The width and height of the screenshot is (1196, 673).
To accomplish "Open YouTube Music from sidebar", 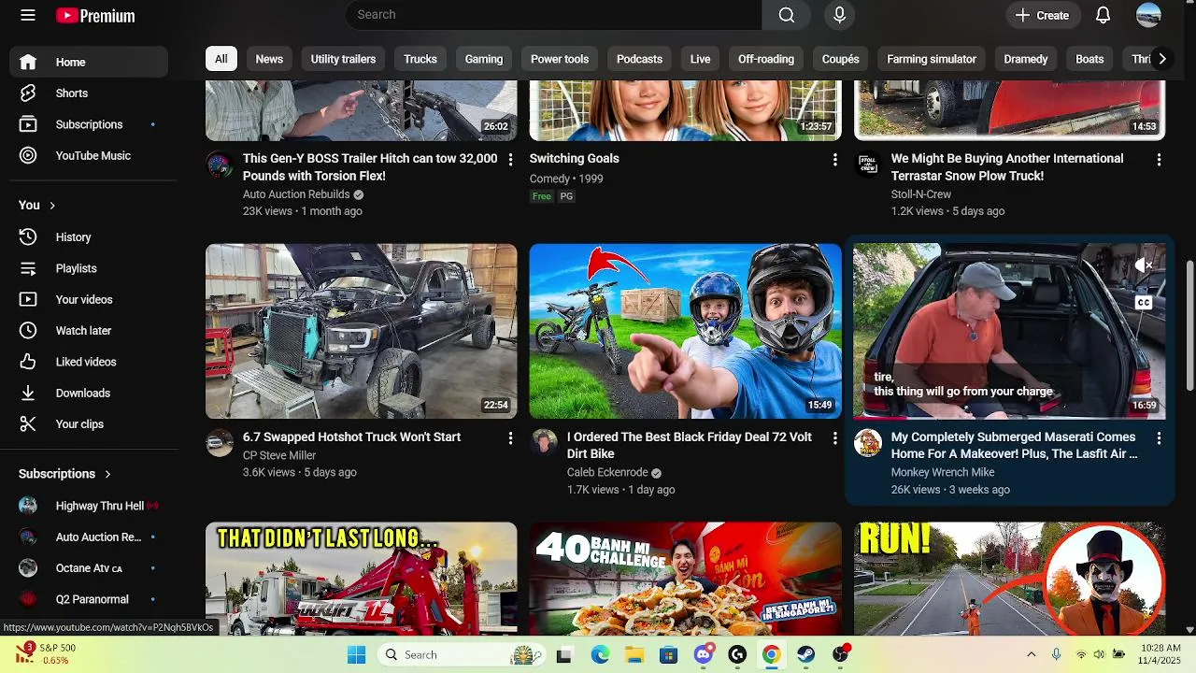I will tap(90, 155).
